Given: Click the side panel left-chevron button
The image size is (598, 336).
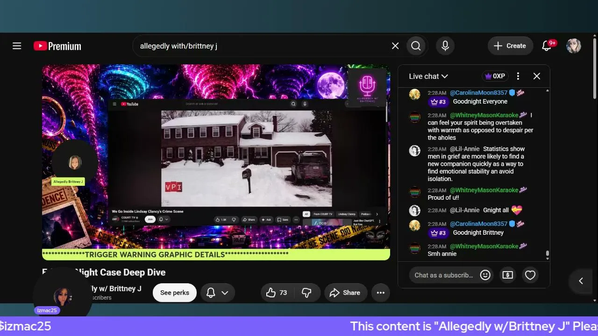Looking at the screenshot, I should click(x=581, y=280).
